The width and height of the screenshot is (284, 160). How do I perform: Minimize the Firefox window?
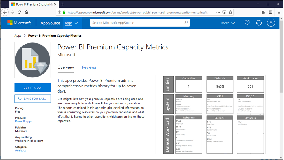(x=258, y=4)
